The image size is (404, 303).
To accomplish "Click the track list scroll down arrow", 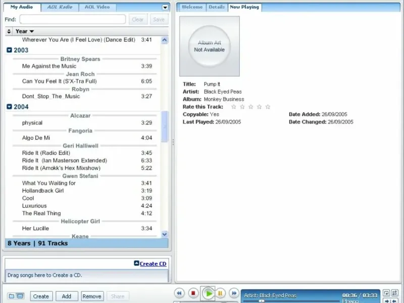I will pyautogui.click(x=165, y=234).
